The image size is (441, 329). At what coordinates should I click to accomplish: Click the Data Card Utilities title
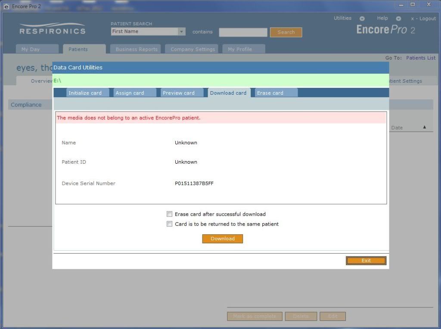(78, 68)
